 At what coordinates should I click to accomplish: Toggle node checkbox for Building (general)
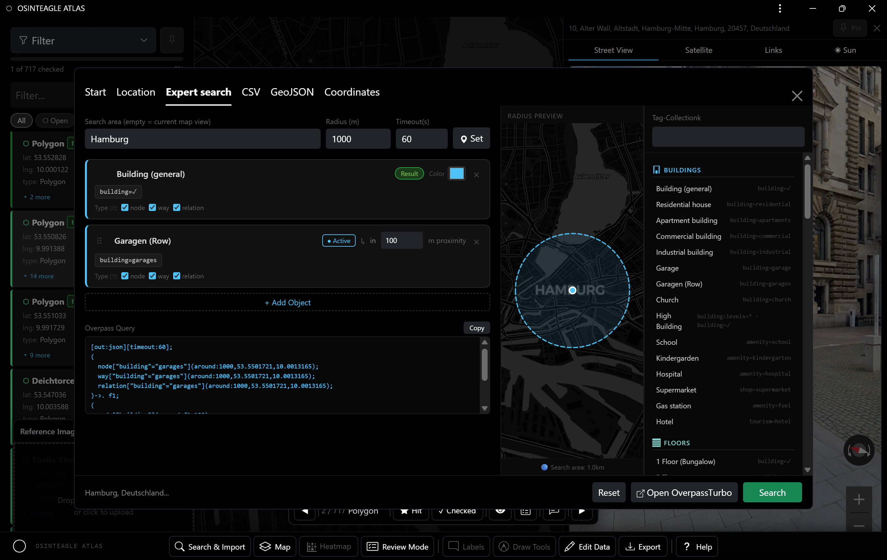125,207
